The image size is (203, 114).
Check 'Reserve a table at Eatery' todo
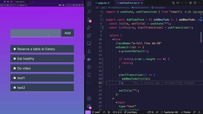pyautogui.click(x=15, y=49)
